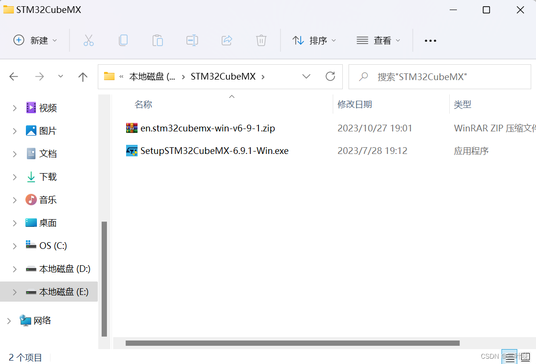Open the 查看 dropdown menu
536x364 pixels.
tap(379, 40)
